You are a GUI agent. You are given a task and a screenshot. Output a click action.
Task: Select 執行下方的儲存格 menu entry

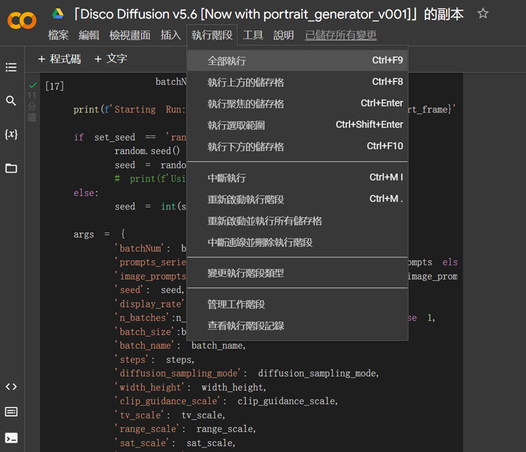pyautogui.click(x=297, y=147)
